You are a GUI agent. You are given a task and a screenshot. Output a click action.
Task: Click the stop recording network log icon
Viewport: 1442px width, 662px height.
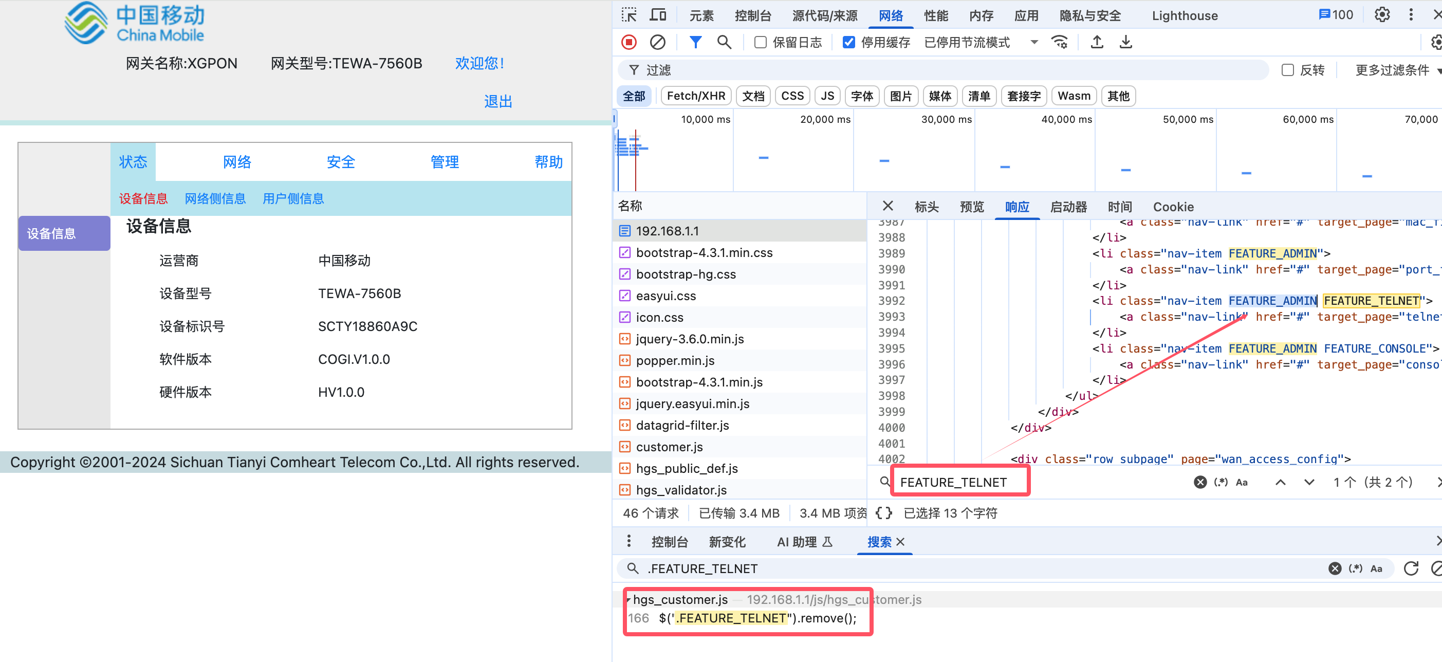click(x=628, y=42)
